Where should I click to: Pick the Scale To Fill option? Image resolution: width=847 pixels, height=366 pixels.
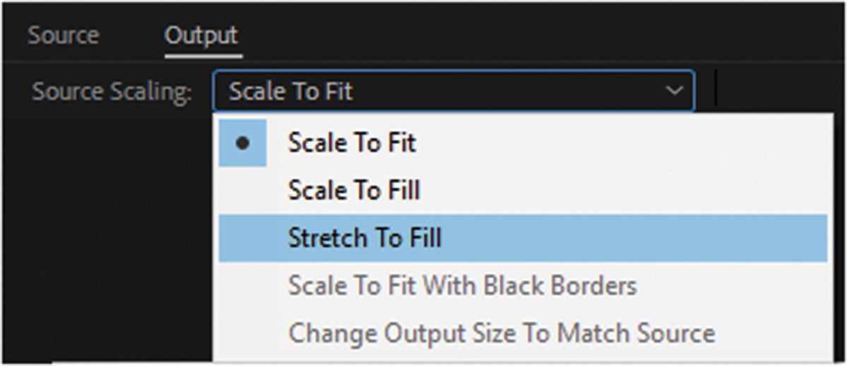pyautogui.click(x=354, y=190)
